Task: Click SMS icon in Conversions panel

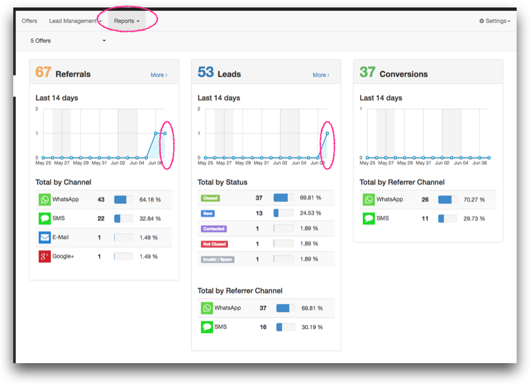Action: click(x=369, y=219)
